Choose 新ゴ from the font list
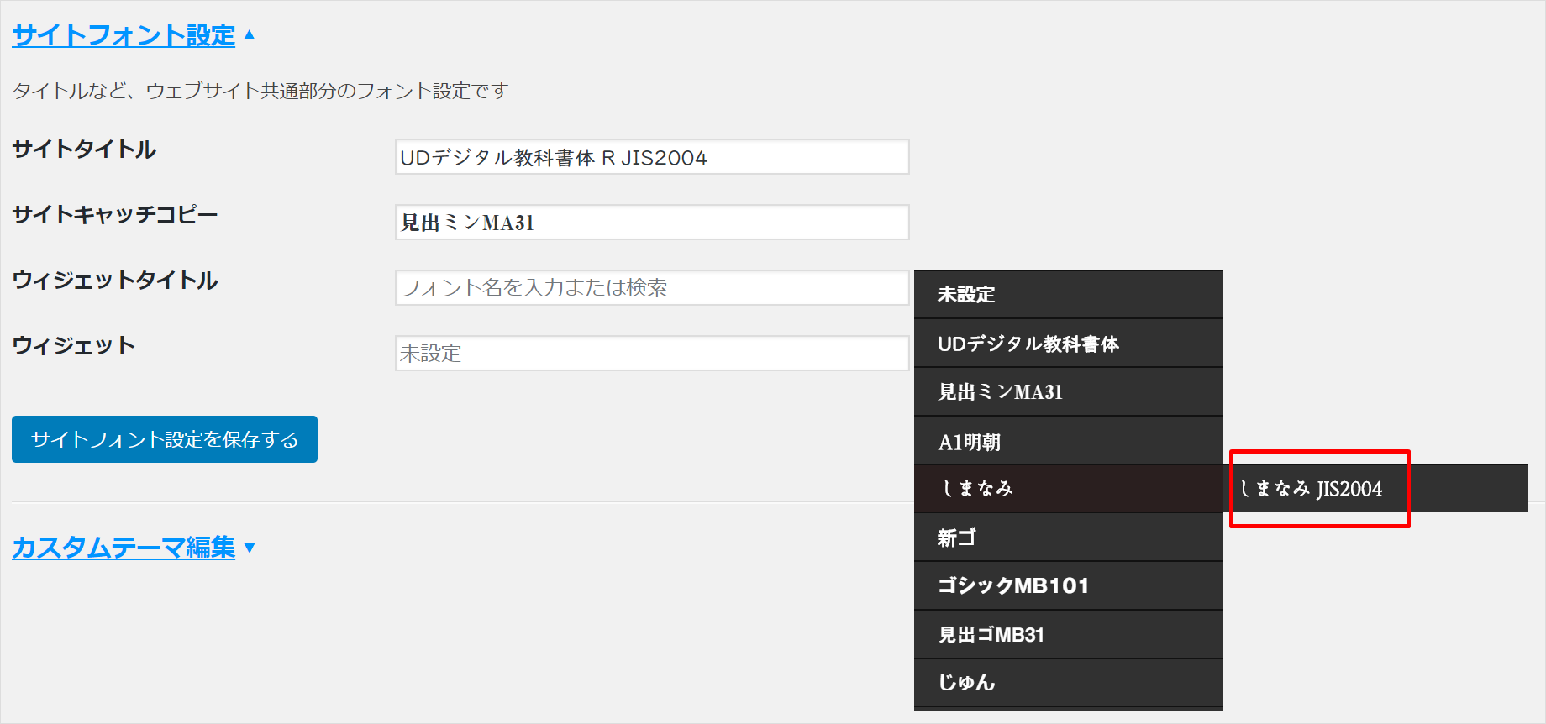The height and width of the screenshot is (724, 1546). pyautogui.click(x=1068, y=538)
